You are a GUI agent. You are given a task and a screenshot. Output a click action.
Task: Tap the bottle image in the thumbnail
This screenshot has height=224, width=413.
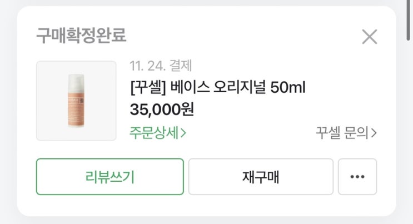[76, 101]
